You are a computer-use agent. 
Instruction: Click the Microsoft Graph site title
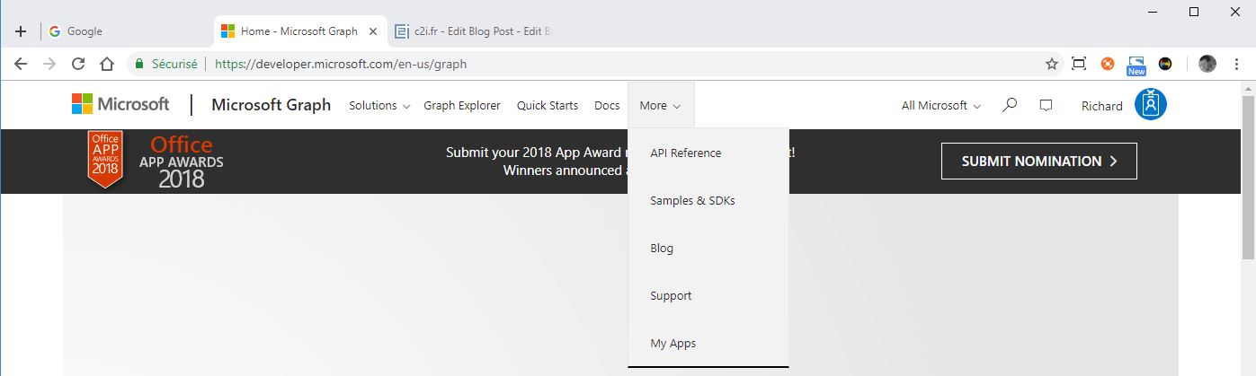[x=272, y=105]
